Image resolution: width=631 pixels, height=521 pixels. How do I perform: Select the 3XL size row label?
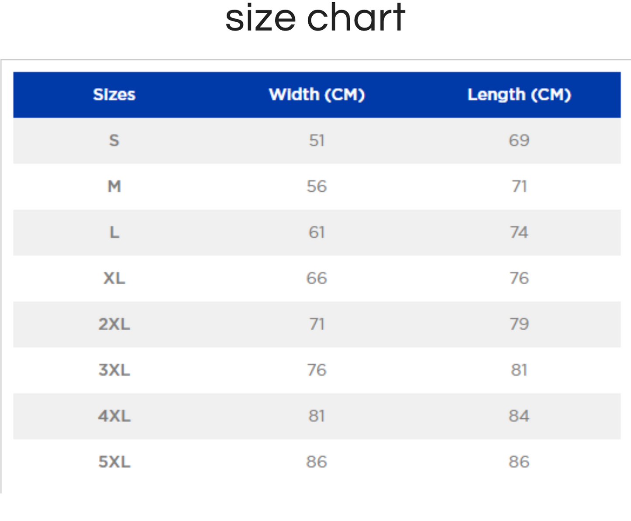[114, 370]
